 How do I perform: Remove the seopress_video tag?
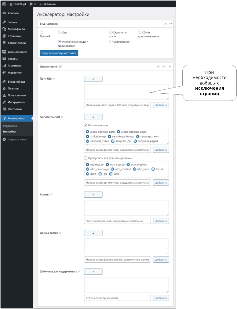[x=87, y=141]
